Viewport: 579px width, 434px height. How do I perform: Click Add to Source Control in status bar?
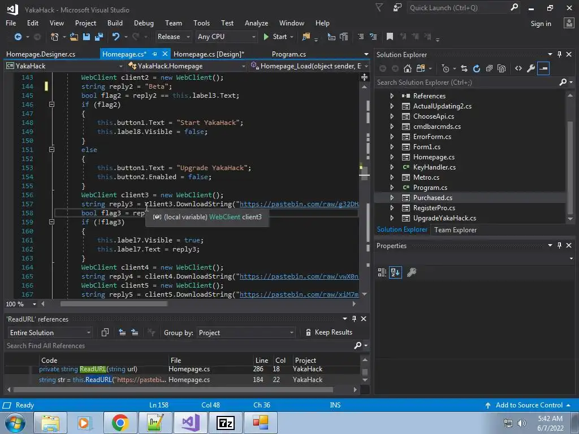529,405
